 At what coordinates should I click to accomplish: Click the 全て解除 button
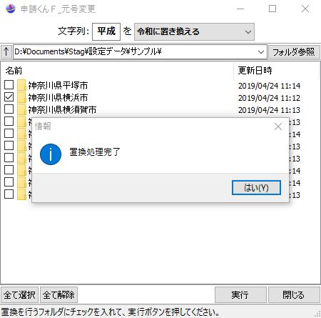click(58, 295)
